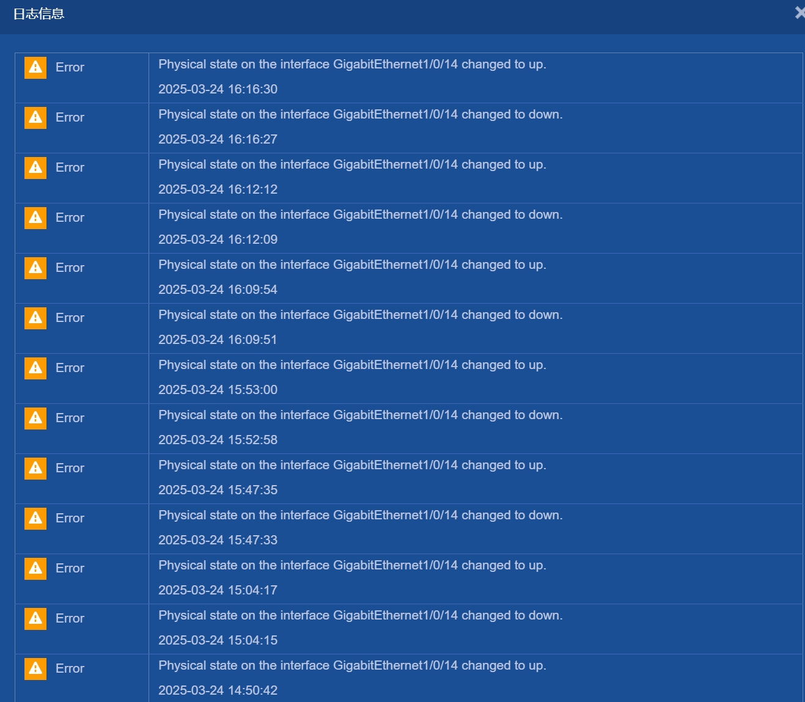The height and width of the screenshot is (702, 805).
Task: Click warning icon for 14:50:42 log entry
Action: [35, 668]
